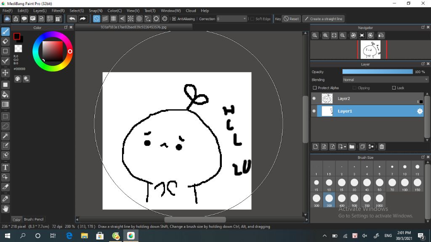Screen dimensions: 431x242
Task: Turn snap off in toolbar
Action: [x=96, y=18]
